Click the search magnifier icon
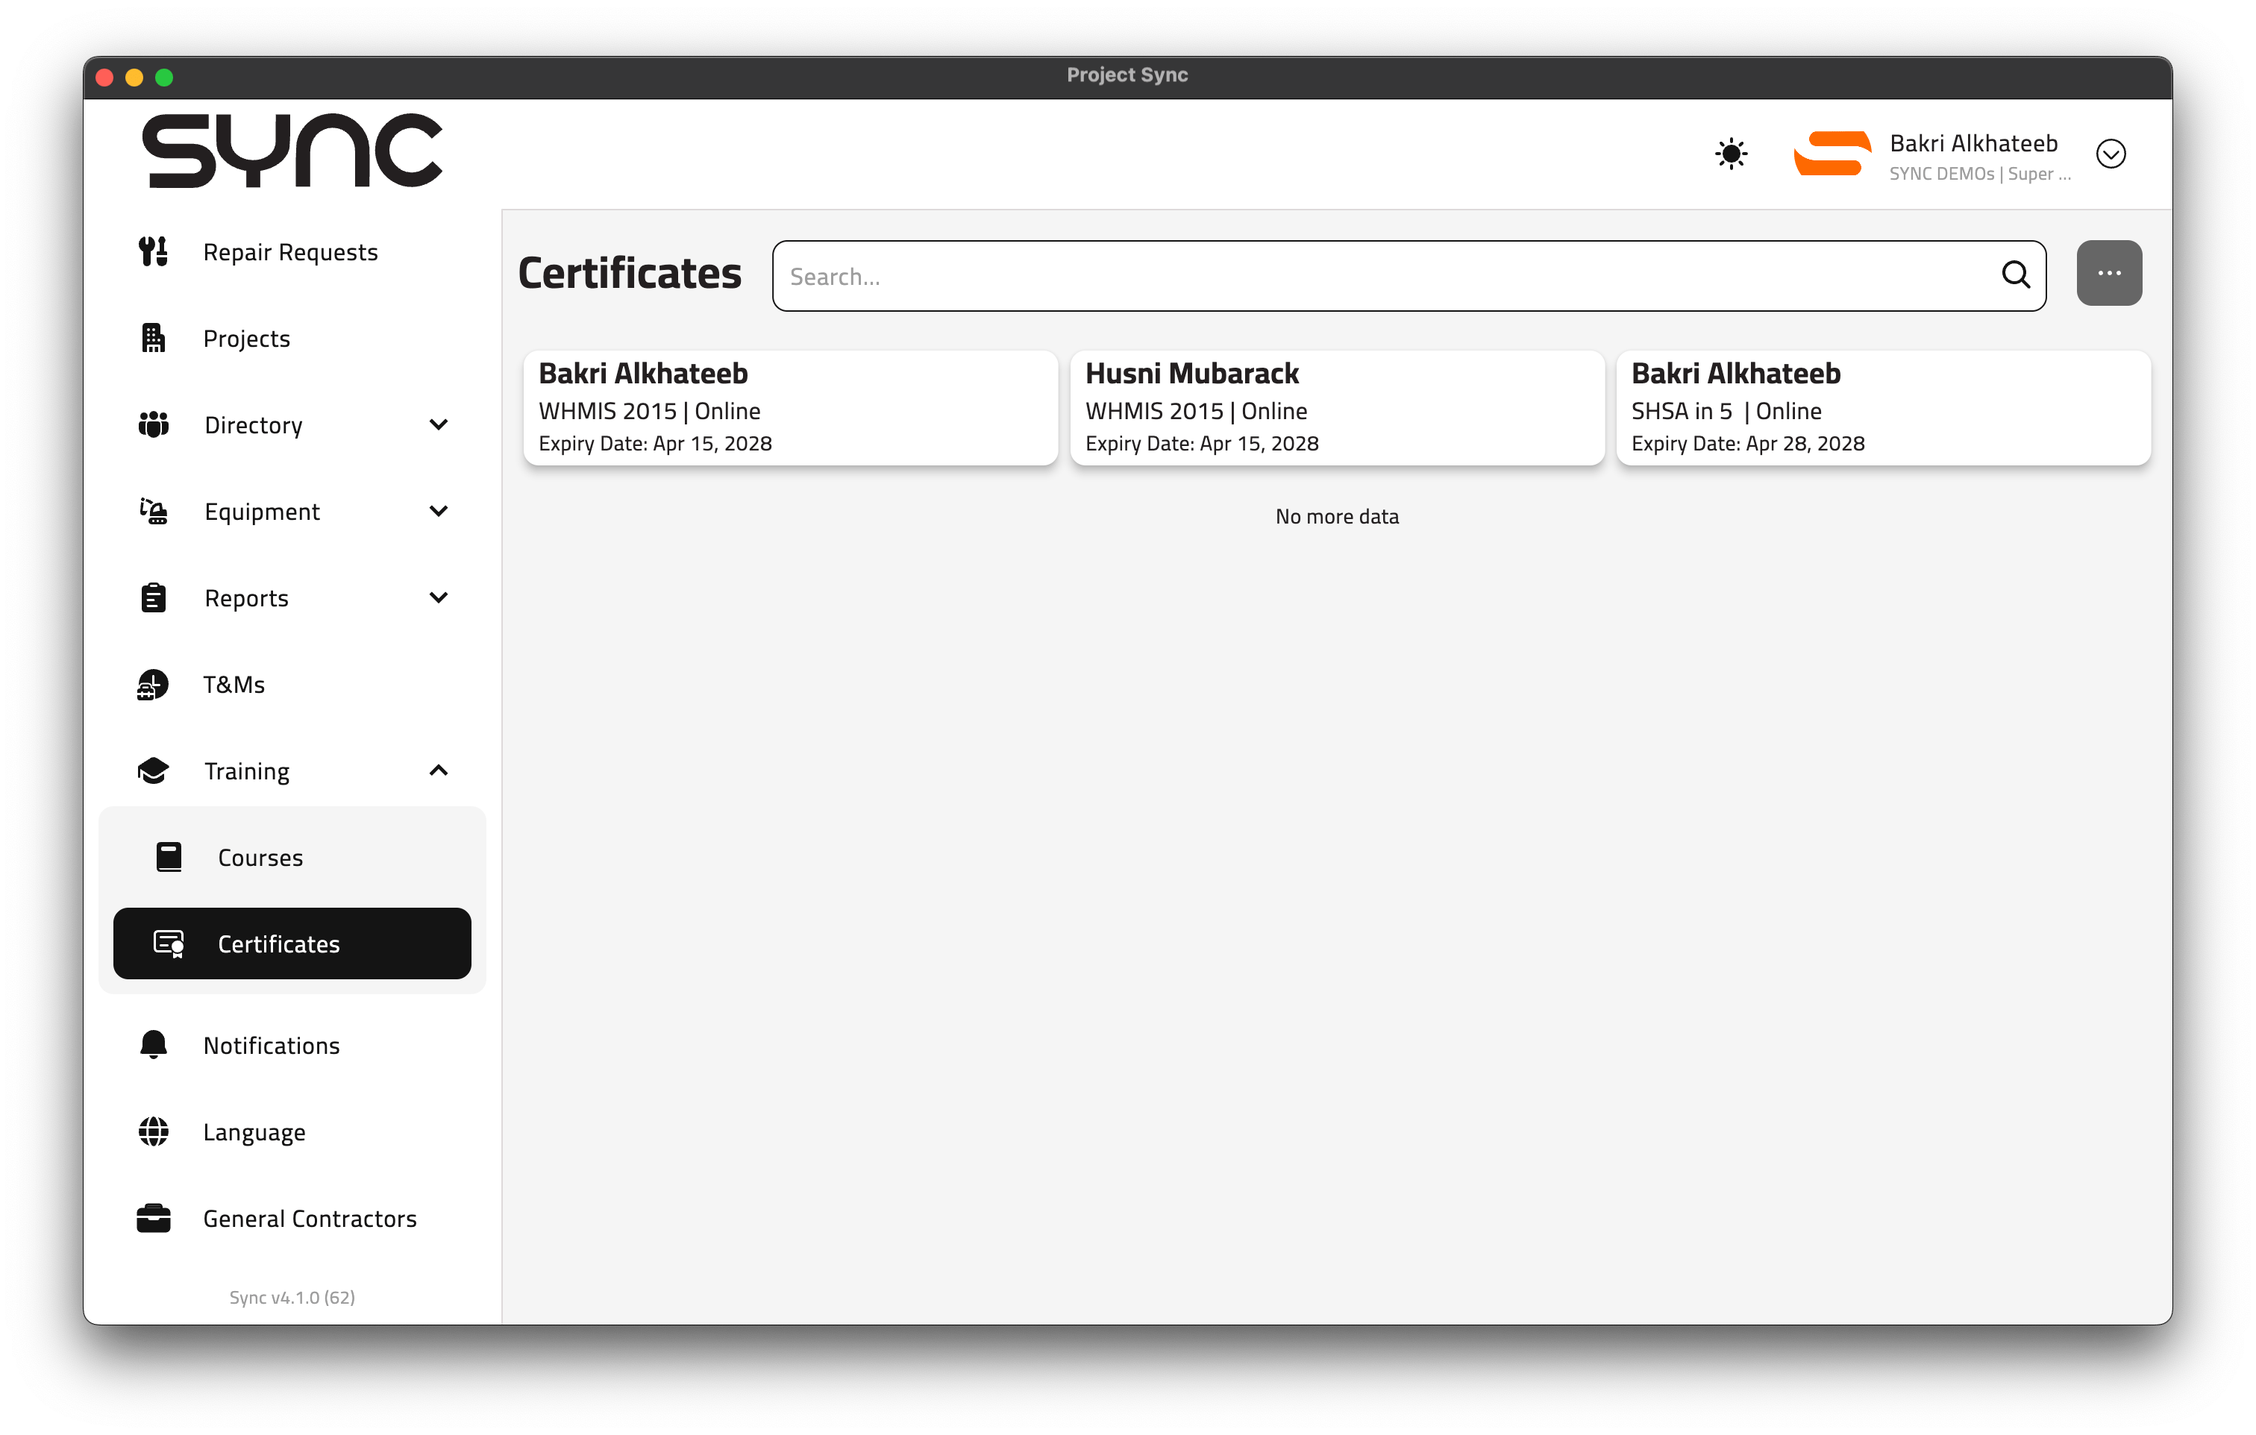The width and height of the screenshot is (2256, 1435). point(2017,274)
